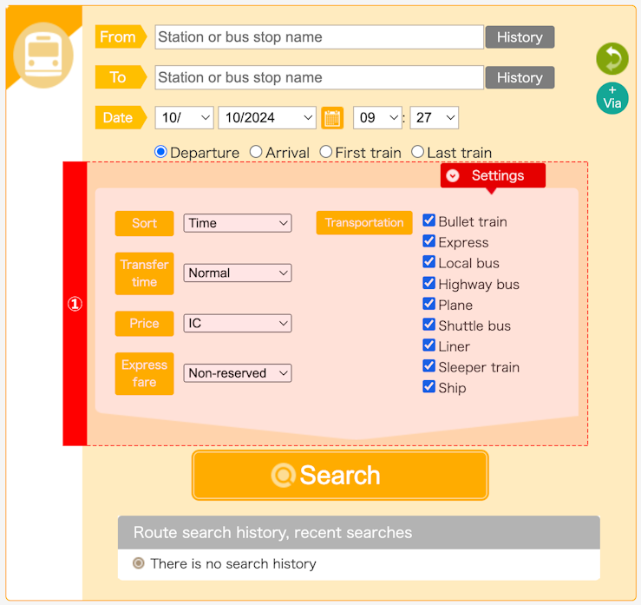
Task: Click the Price label
Action: click(x=144, y=324)
